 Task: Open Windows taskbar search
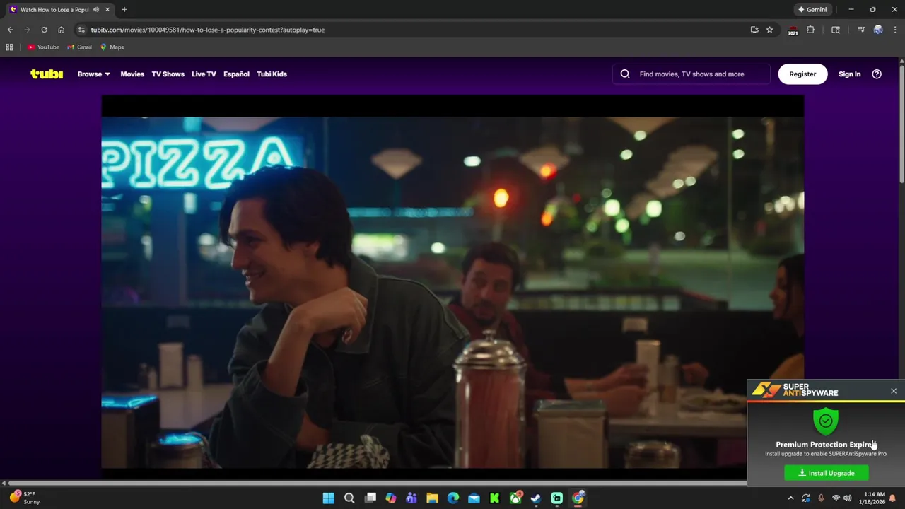(349, 498)
